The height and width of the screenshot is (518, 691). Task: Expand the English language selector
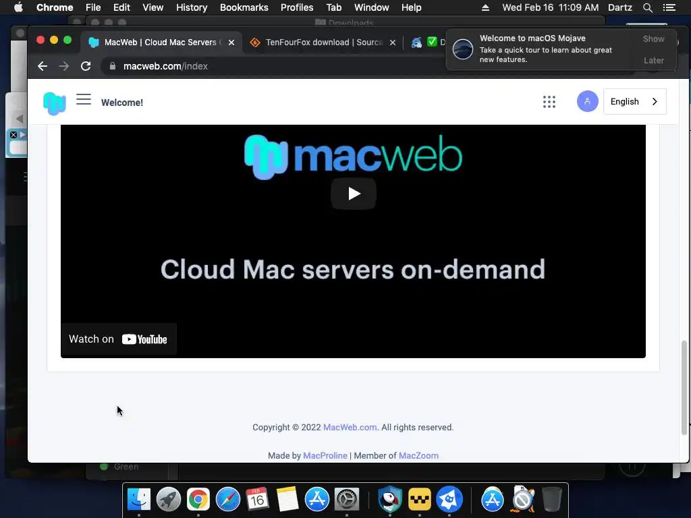coord(634,101)
